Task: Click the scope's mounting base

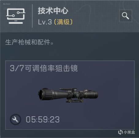Action: [75, 101]
